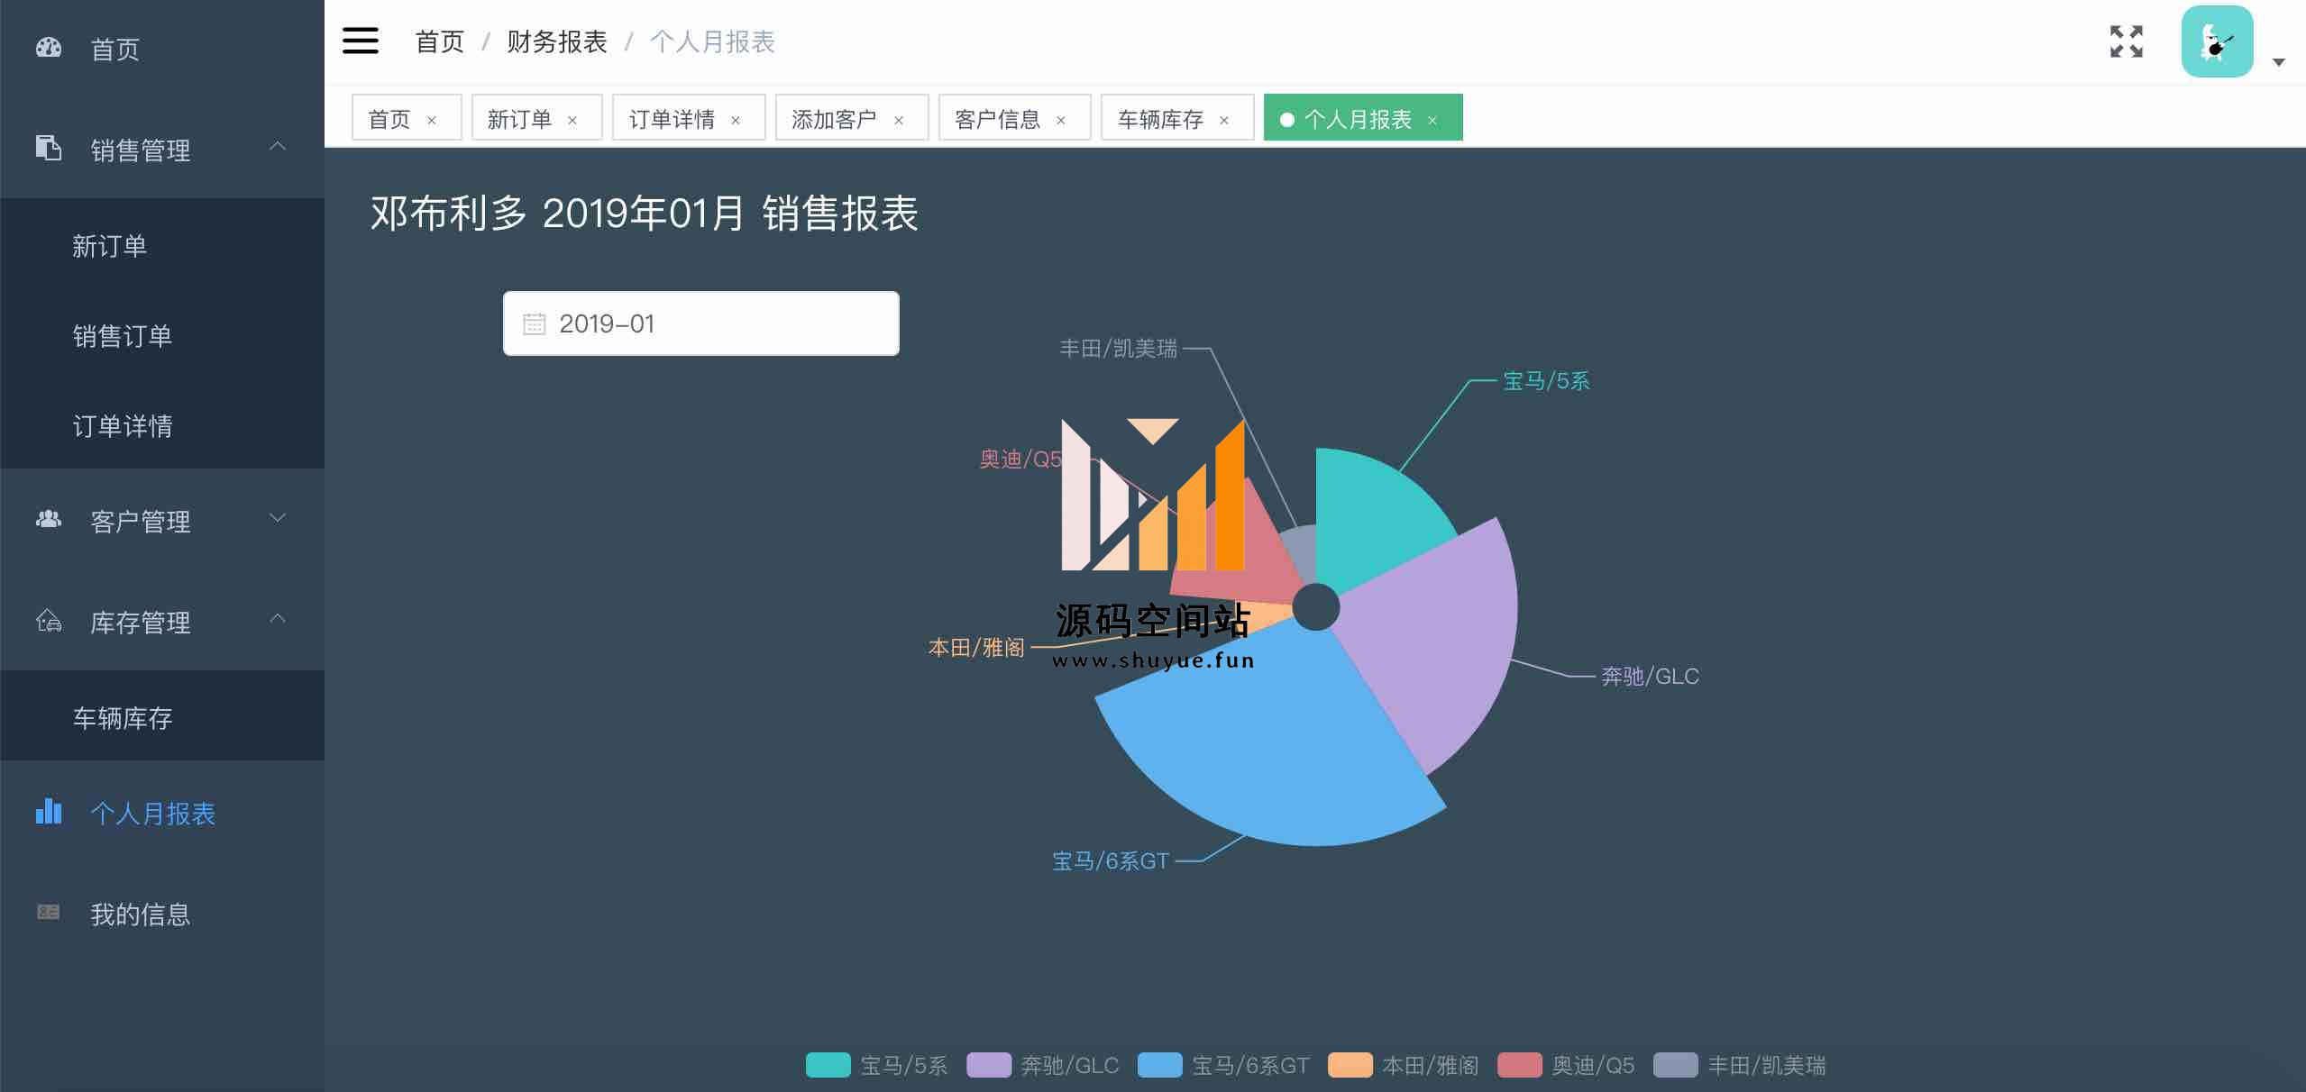Click 个人月报表 in the breadcrumb
The image size is (2306, 1092).
coord(712,41)
